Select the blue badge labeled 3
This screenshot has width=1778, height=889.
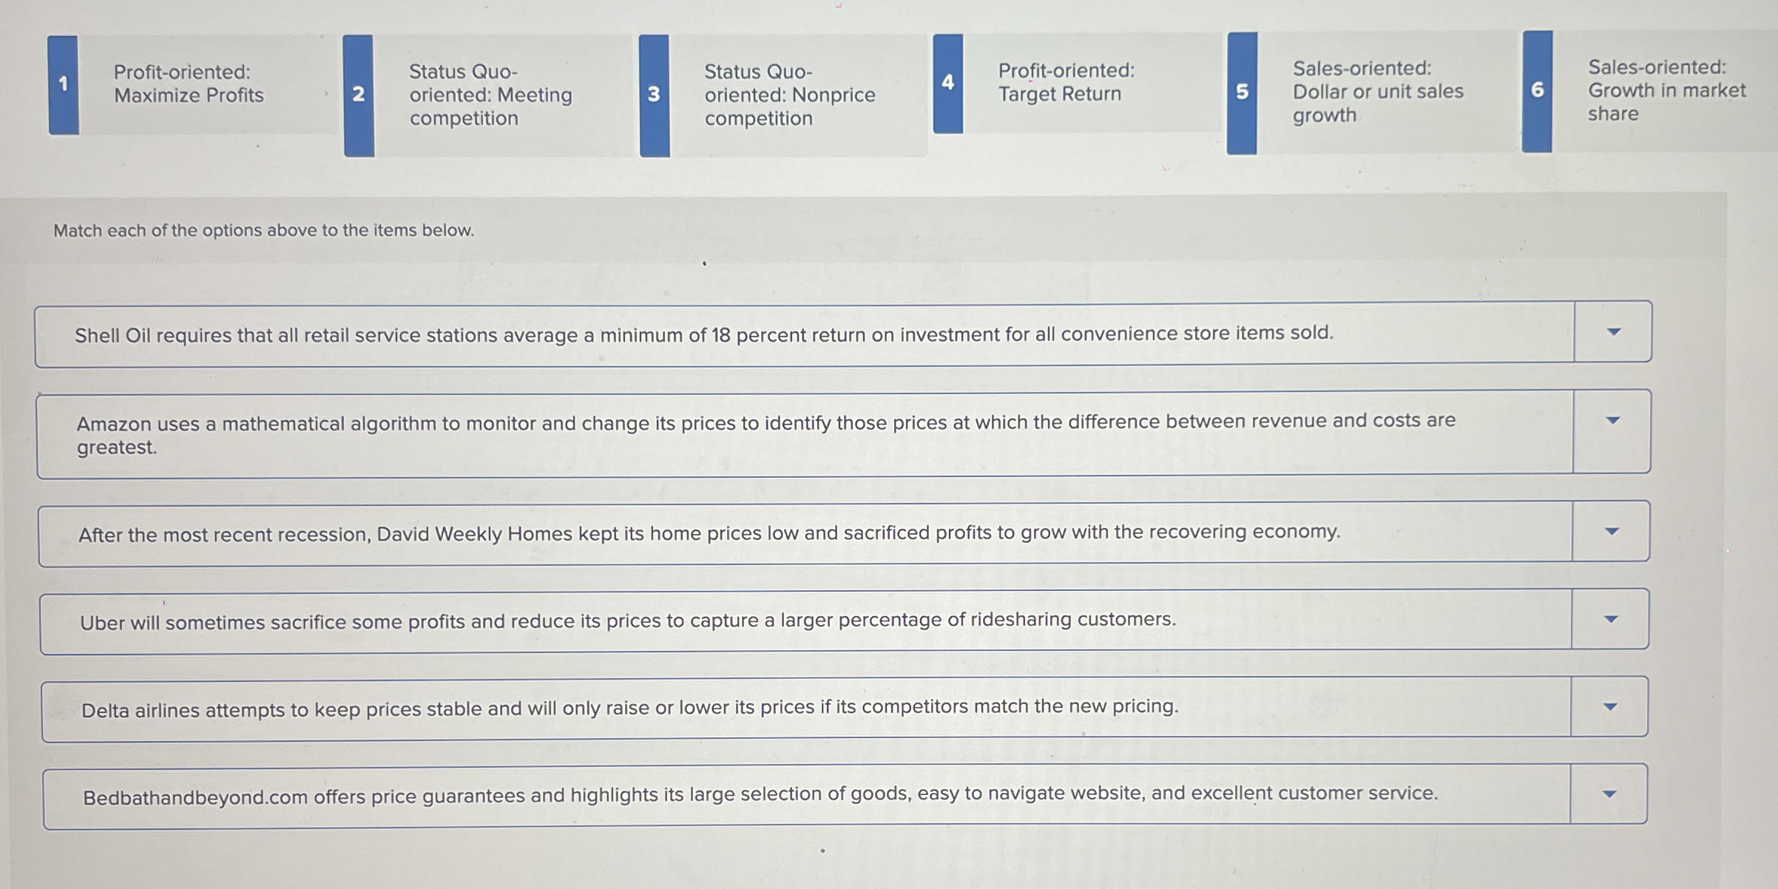652,93
